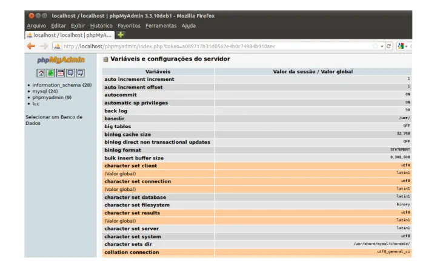Click the character set database variable
Viewport: 437px width, 267px height.
coord(135,198)
